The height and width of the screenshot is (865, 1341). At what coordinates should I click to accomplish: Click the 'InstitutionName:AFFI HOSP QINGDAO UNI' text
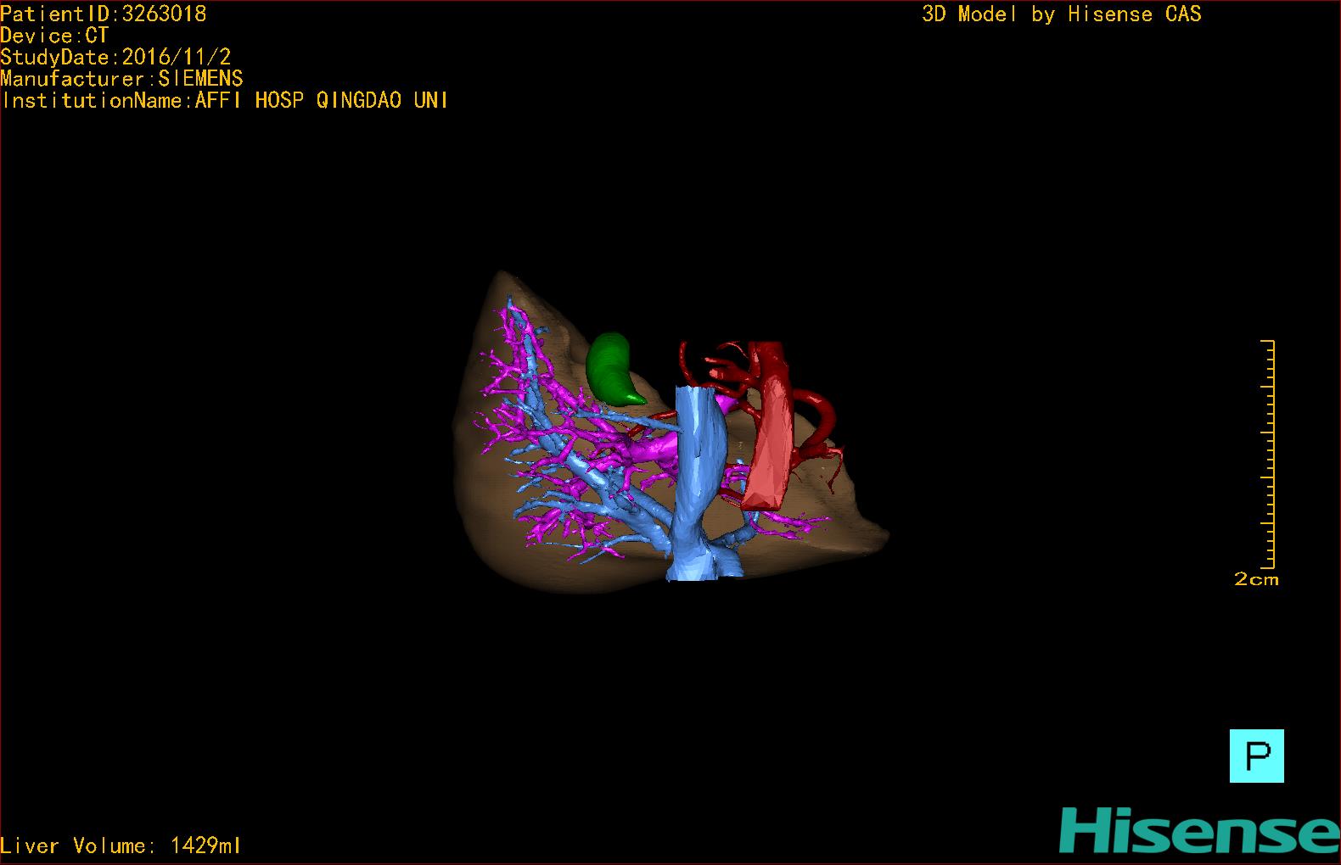tap(224, 100)
